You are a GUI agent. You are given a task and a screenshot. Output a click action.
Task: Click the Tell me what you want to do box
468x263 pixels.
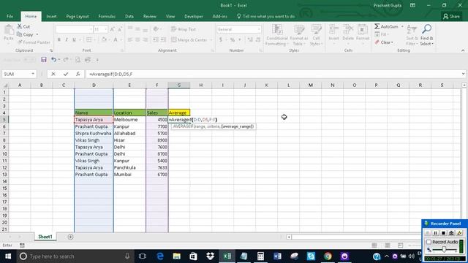(265, 16)
